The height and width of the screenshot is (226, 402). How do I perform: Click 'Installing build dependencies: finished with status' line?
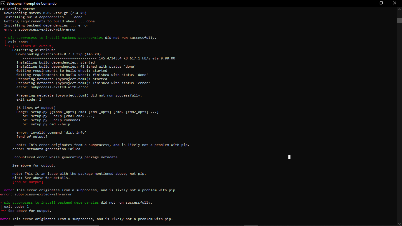pos(76,67)
